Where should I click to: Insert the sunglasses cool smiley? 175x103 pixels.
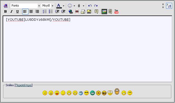[86, 93]
